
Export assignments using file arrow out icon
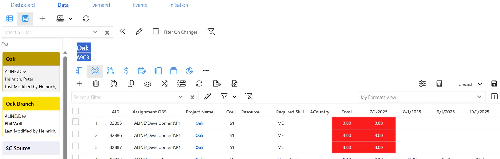217,84
